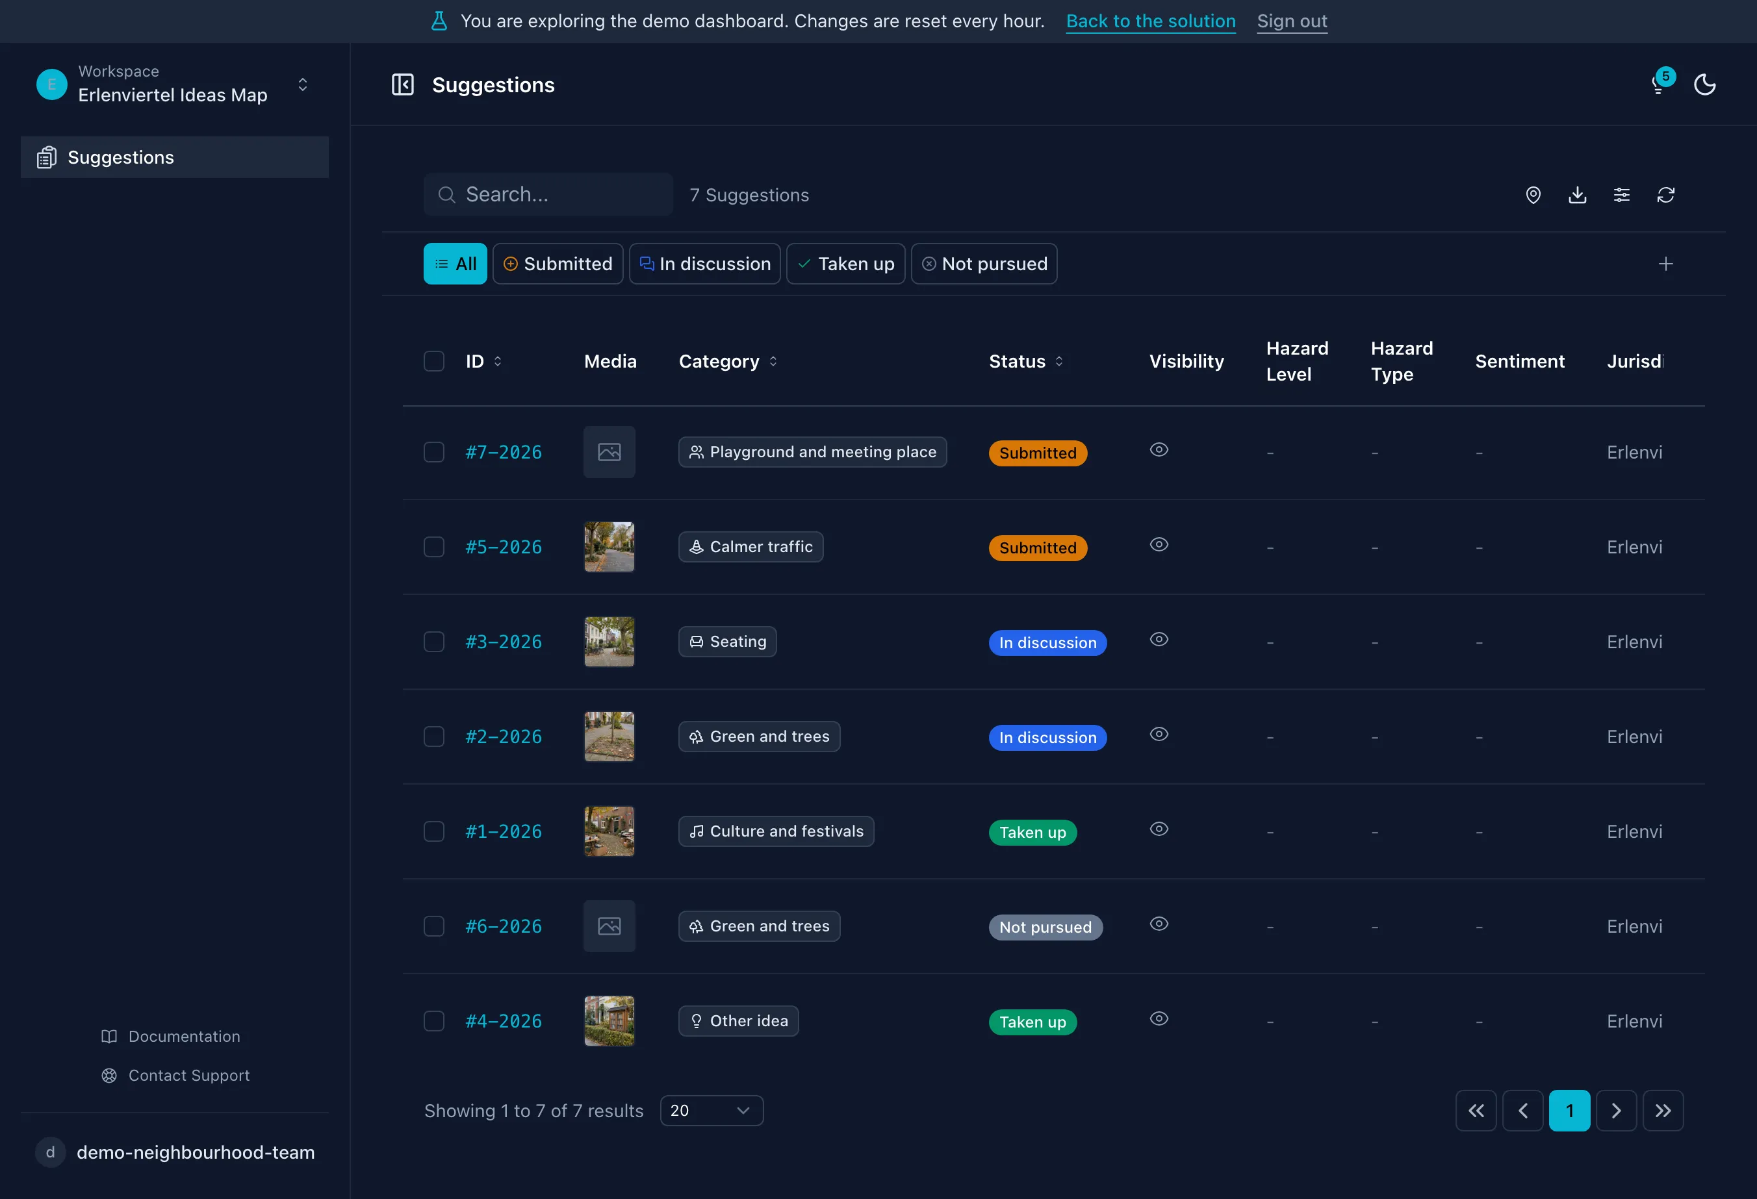Image resolution: width=1757 pixels, height=1199 pixels.
Task: Focus the Search input field
Action: (548, 194)
